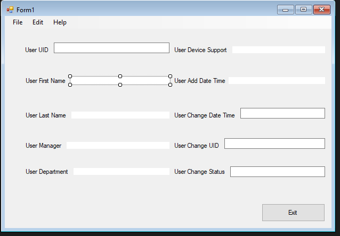Click the Form1 window icon
Viewport: 340px width, 236px height.
(10, 10)
